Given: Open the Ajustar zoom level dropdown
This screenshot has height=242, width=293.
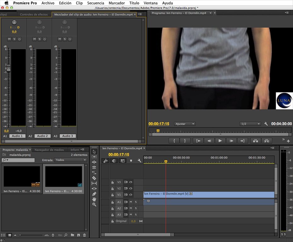Looking at the screenshot, I should [x=185, y=124].
